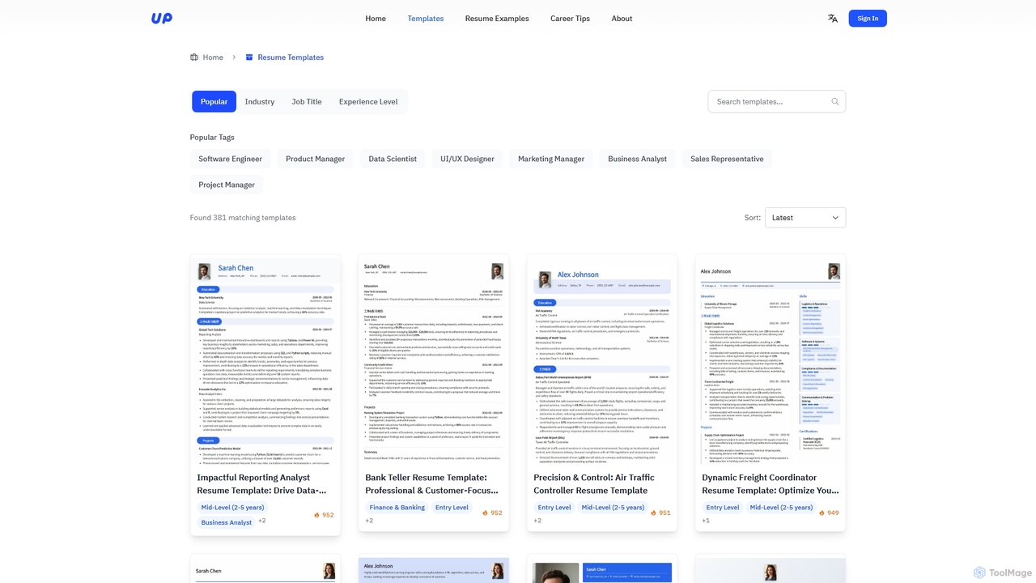Click Business Analyst tag on Reporting Analyst card

227,522
